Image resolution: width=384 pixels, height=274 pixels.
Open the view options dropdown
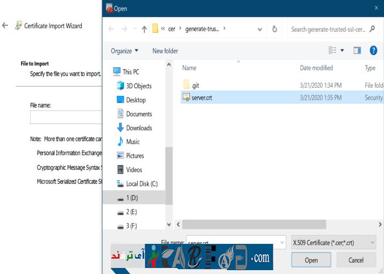(x=342, y=50)
